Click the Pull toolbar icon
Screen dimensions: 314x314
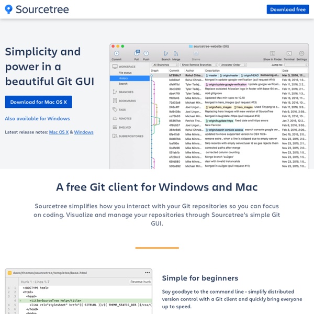tap(137, 53)
